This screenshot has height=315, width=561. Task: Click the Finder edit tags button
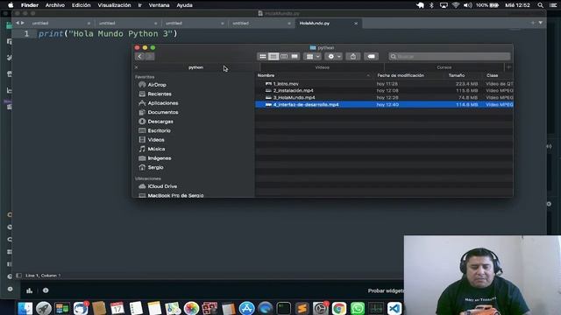(371, 56)
